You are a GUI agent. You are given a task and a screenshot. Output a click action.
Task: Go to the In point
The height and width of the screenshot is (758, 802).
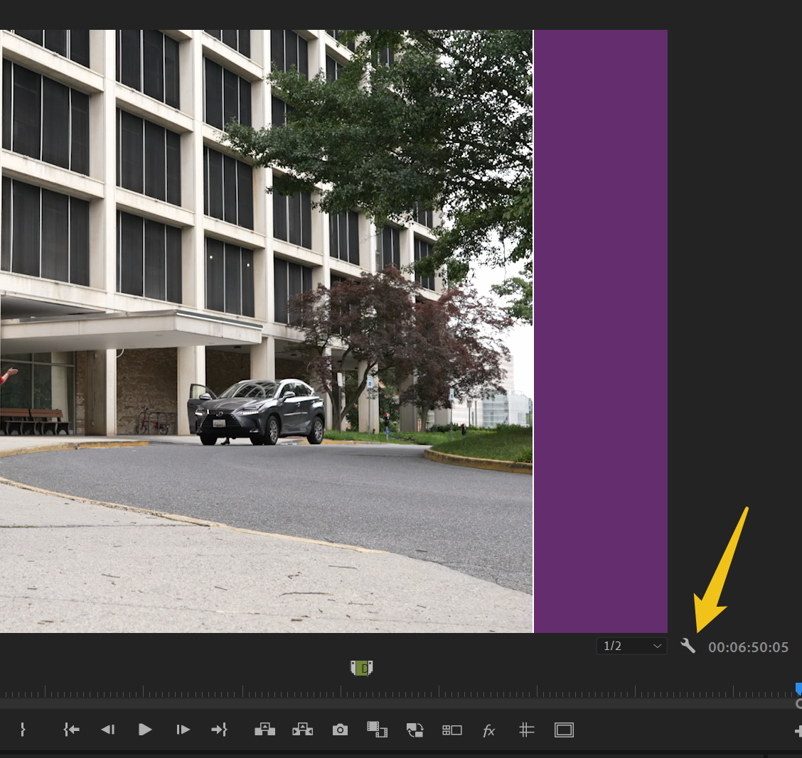pyautogui.click(x=71, y=730)
